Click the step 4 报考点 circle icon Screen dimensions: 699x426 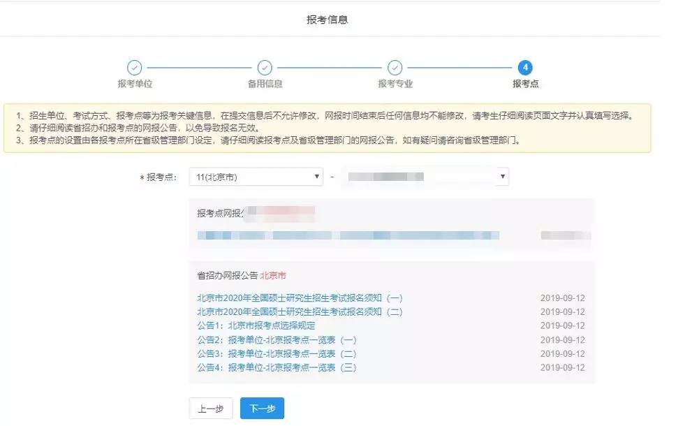click(525, 68)
